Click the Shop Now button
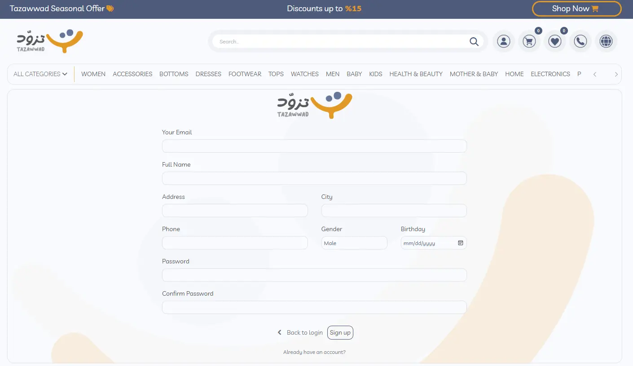The width and height of the screenshot is (633, 366). [x=577, y=9]
